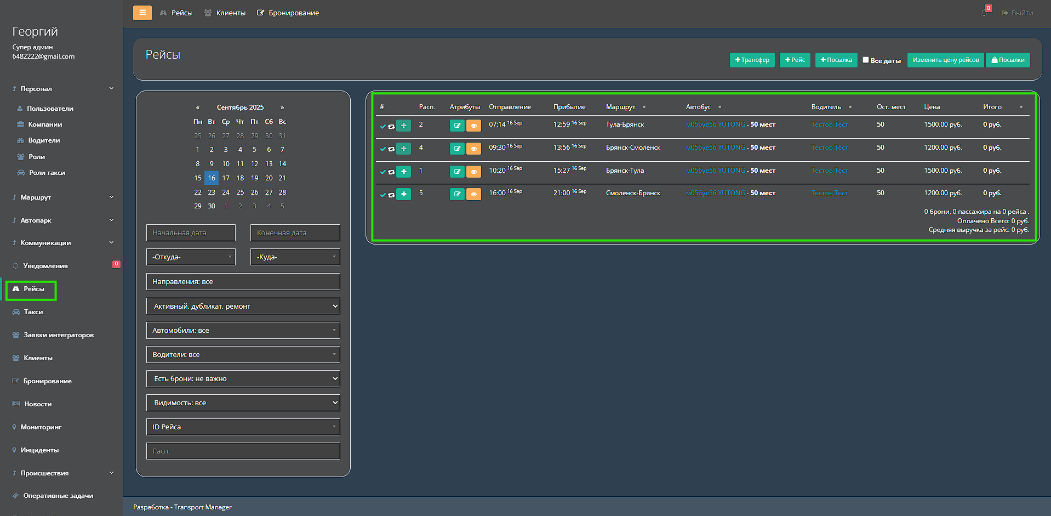
Task: Click the orange hamburger menu button
Action: (142, 13)
